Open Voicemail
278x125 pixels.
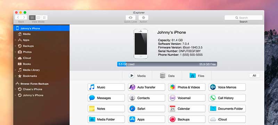[187, 98]
